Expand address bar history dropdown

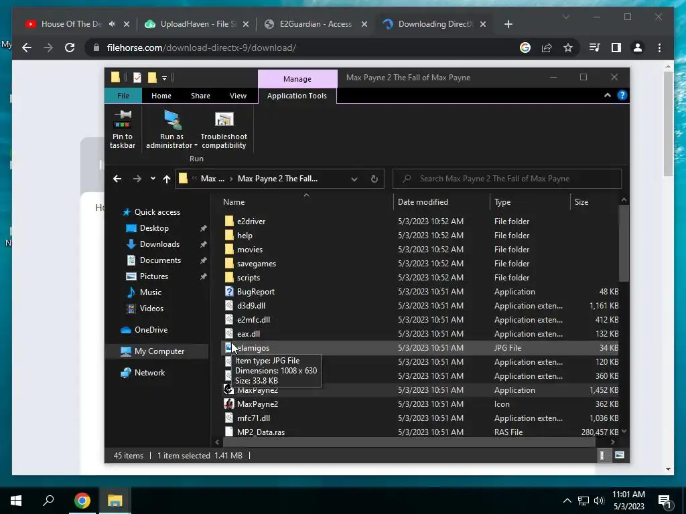354,179
